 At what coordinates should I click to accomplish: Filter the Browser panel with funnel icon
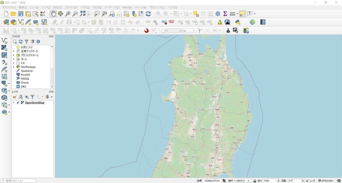coord(27,41)
